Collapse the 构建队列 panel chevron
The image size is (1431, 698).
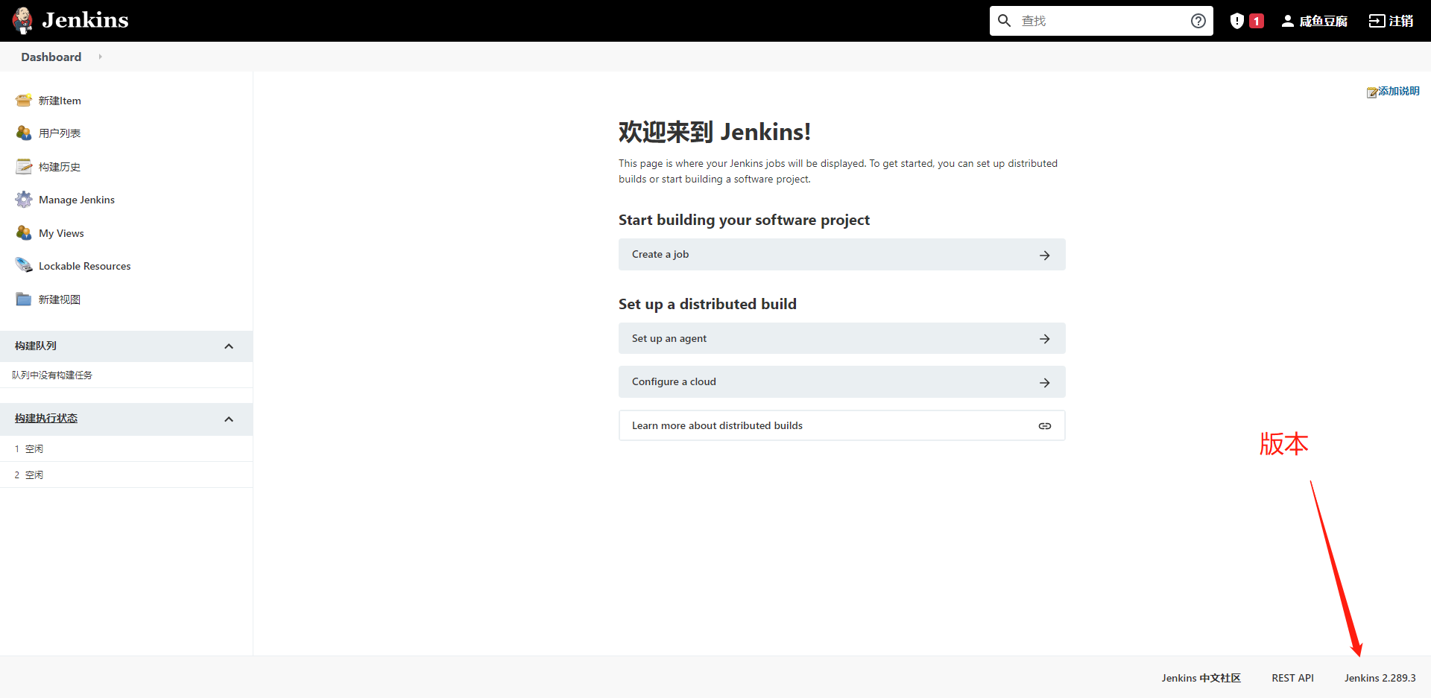[x=229, y=346]
